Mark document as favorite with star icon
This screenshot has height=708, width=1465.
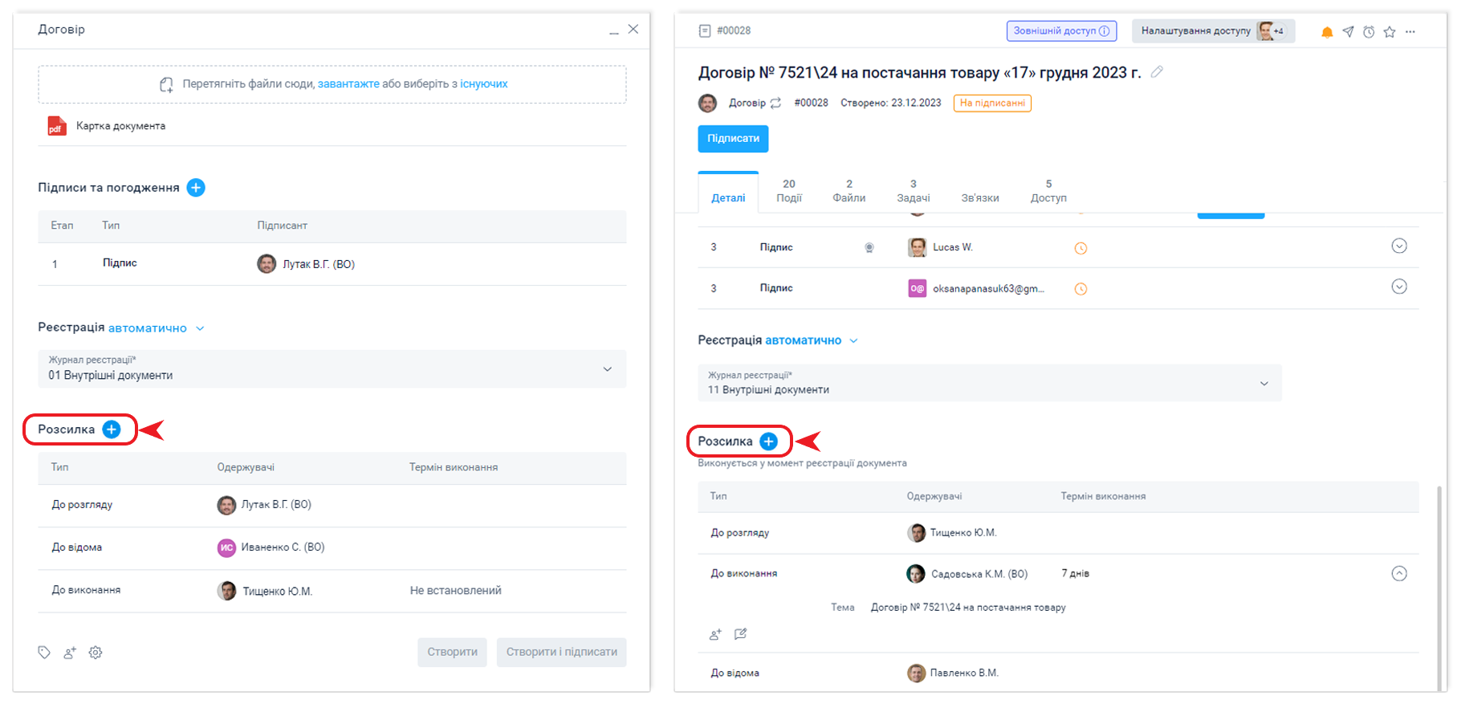pyautogui.click(x=1390, y=32)
